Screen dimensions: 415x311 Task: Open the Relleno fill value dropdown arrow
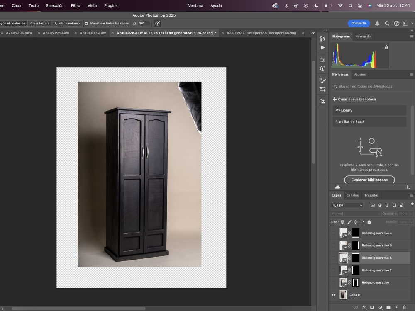click(411, 222)
